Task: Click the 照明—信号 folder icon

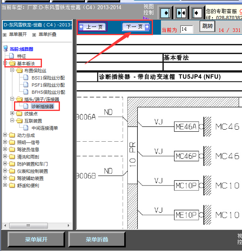Action: coord(12,142)
